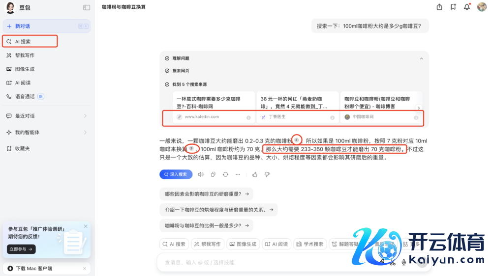
Task: Ask suggested question 介绍一下咖啡豆的烘焙程度与研磨重量的关系
Action: 219,210
